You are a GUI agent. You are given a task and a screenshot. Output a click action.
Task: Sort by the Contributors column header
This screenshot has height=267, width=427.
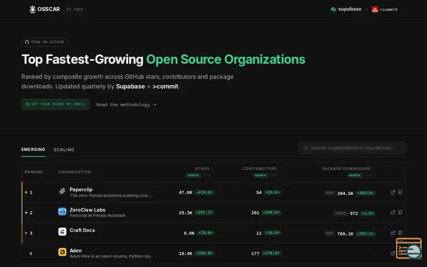coord(259,169)
